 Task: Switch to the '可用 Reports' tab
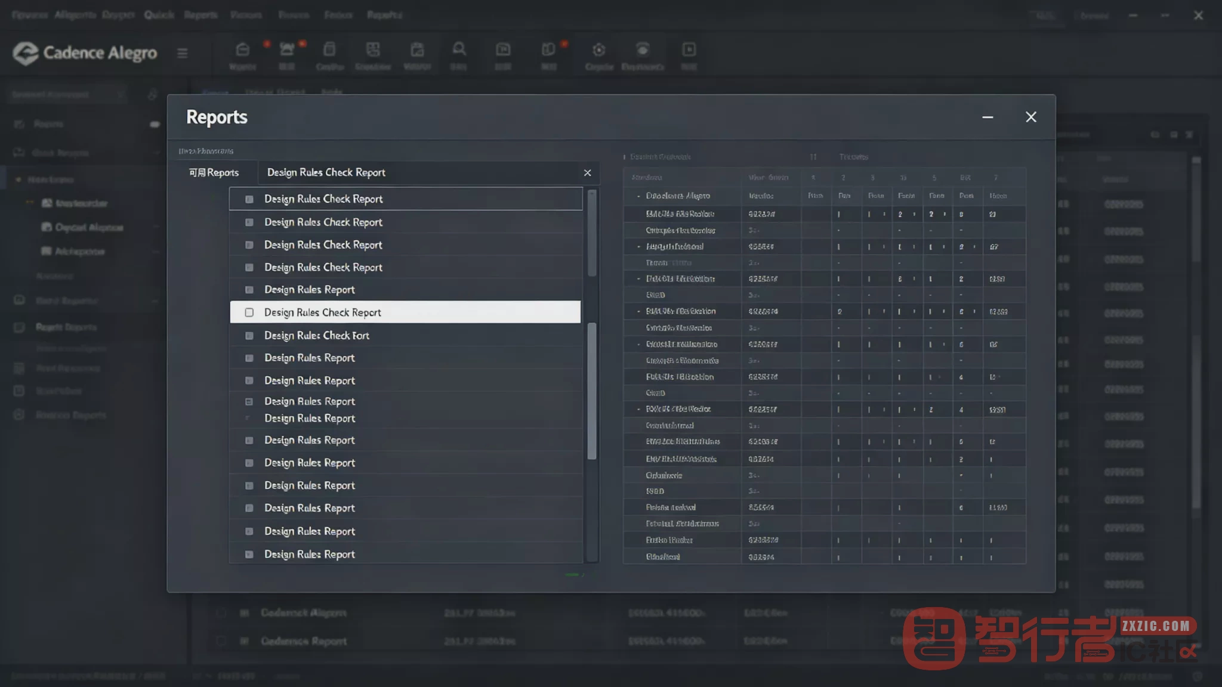coord(214,173)
